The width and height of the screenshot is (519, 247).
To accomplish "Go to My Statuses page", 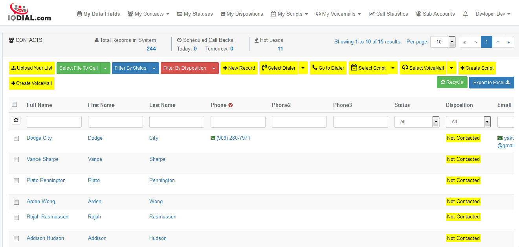I will coord(195,14).
